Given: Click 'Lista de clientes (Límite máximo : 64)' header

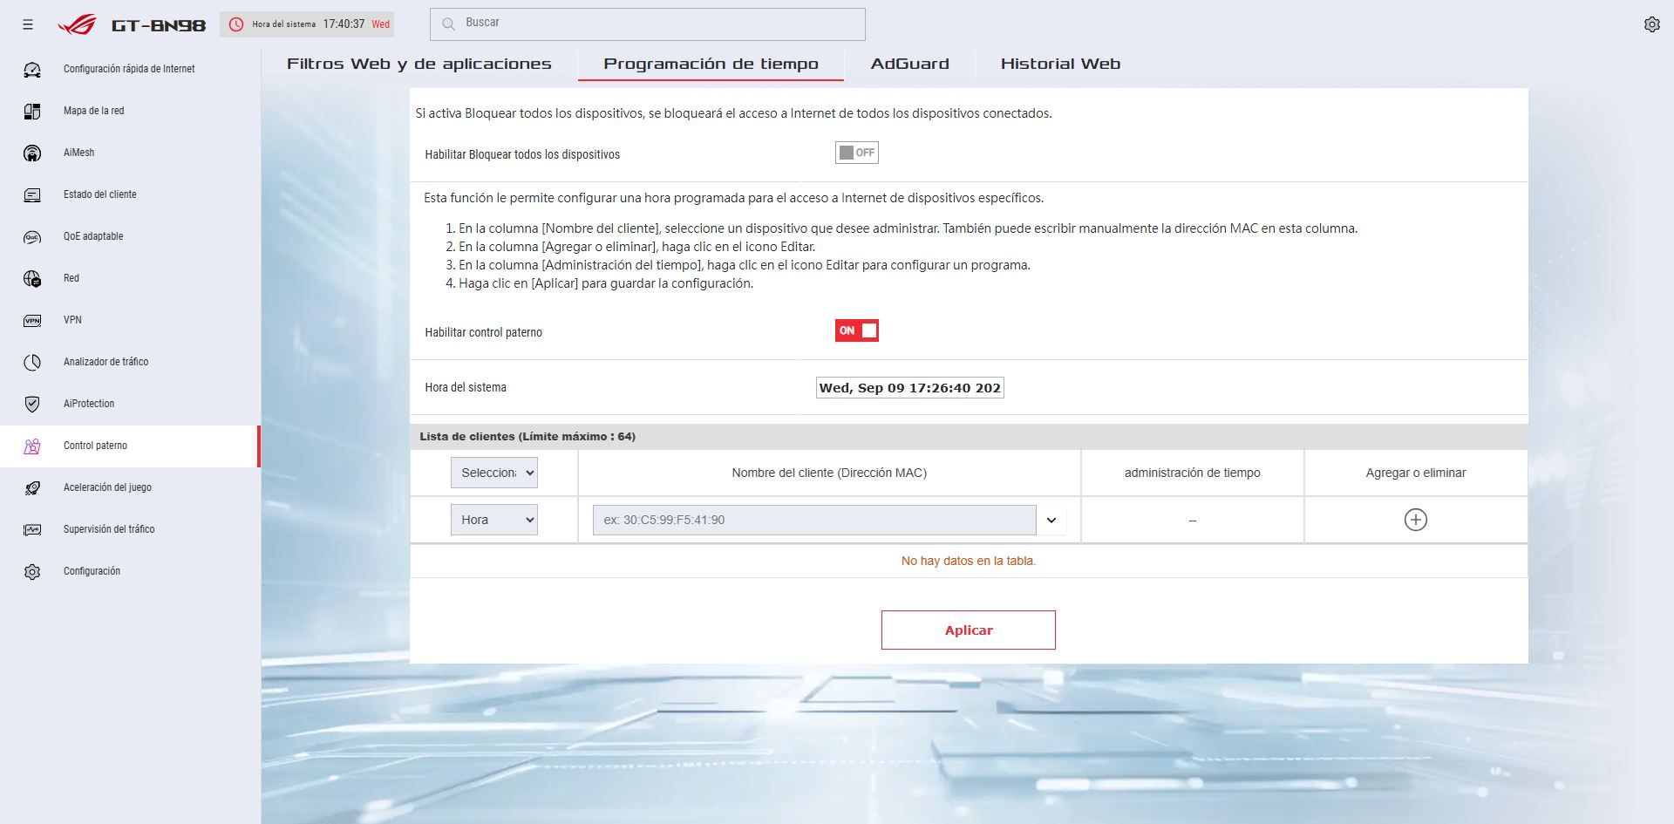Looking at the screenshot, I should click(x=527, y=436).
